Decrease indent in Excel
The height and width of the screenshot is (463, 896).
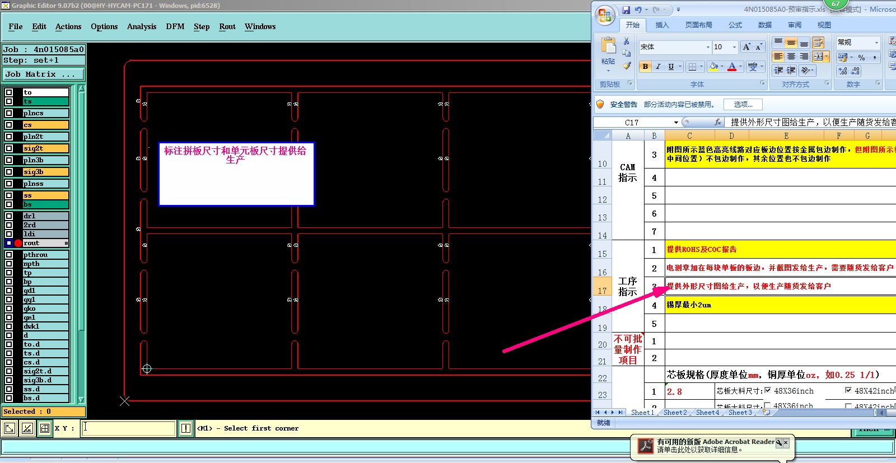tap(778, 71)
